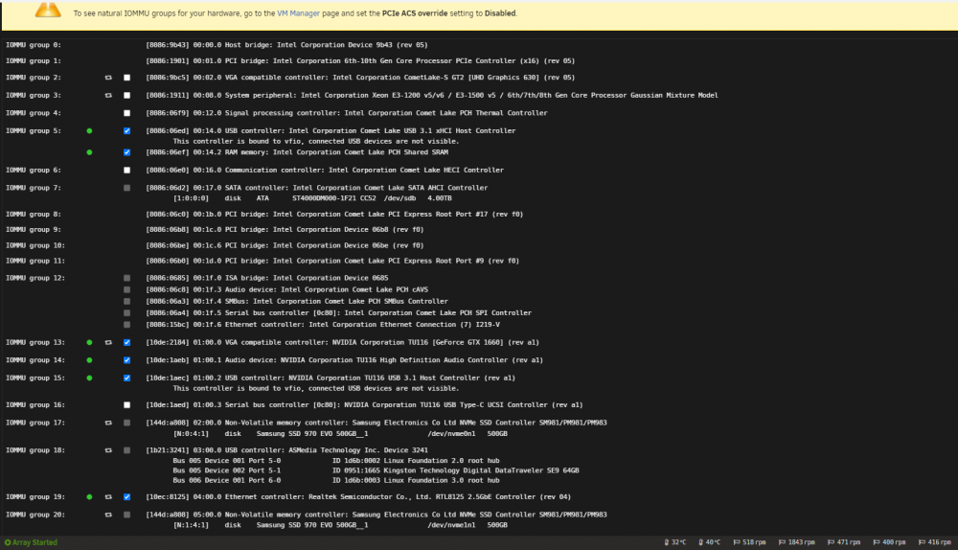The height and width of the screenshot is (550, 958).
Task: Click the greyed I219-V Ethernet checkbox
Action: click(x=127, y=325)
